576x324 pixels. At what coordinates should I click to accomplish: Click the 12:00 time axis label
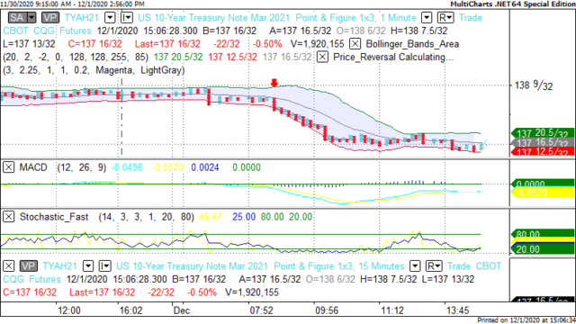tap(69, 310)
